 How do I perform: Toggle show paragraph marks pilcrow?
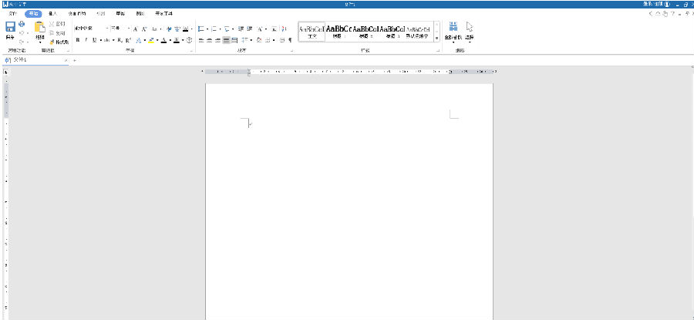point(290,40)
